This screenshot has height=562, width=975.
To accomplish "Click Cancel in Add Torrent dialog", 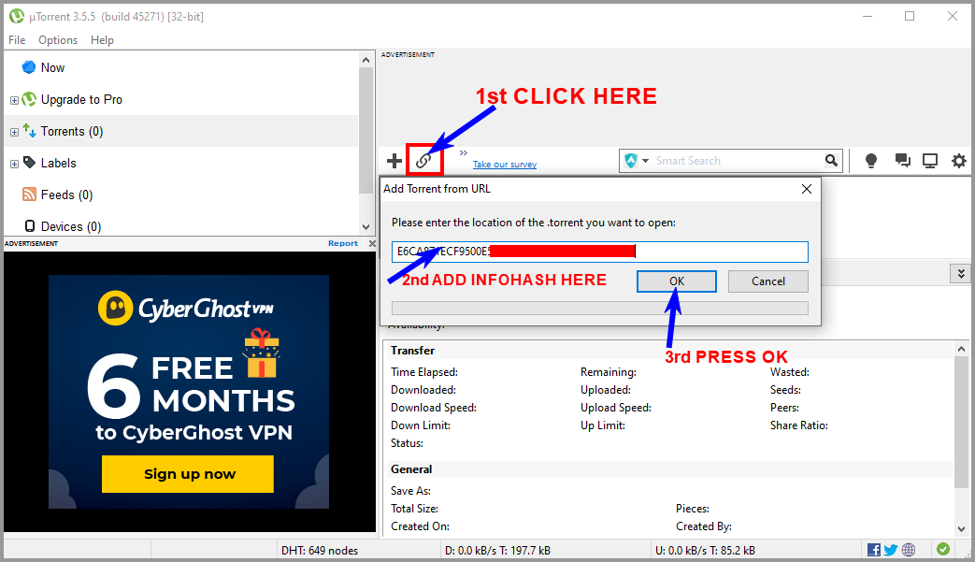I will [x=768, y=281].
